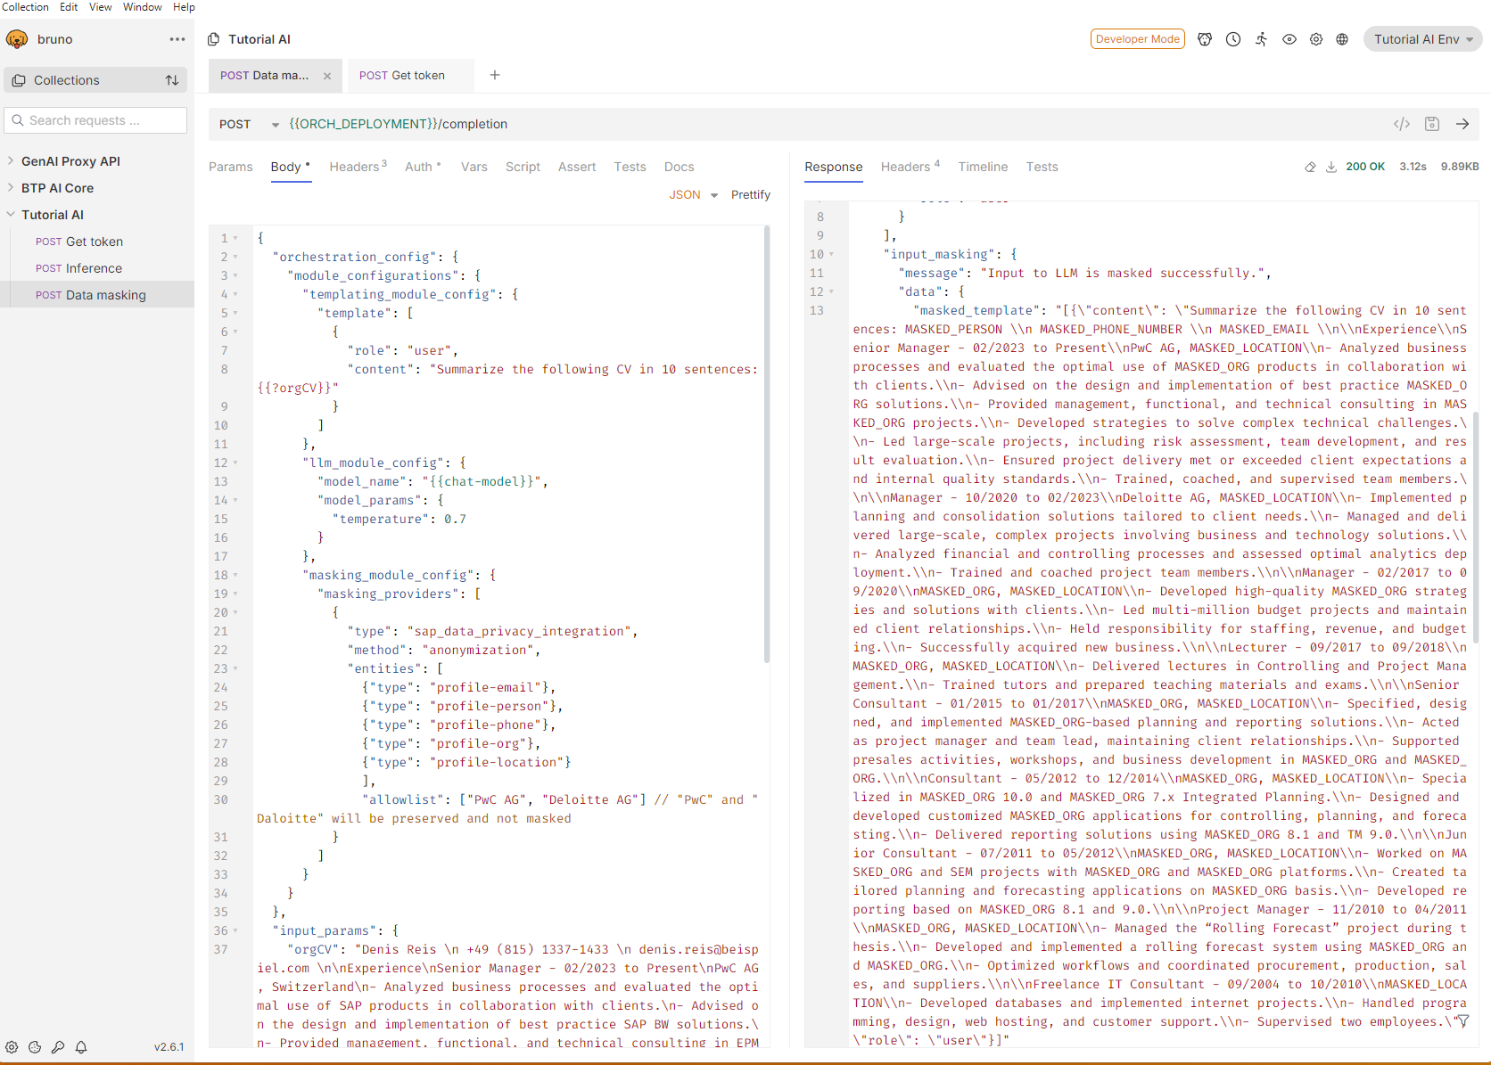Click the Developer Mode button
The width and height of the screenshot is (1491, 1065).
[x=1138, y=39]
